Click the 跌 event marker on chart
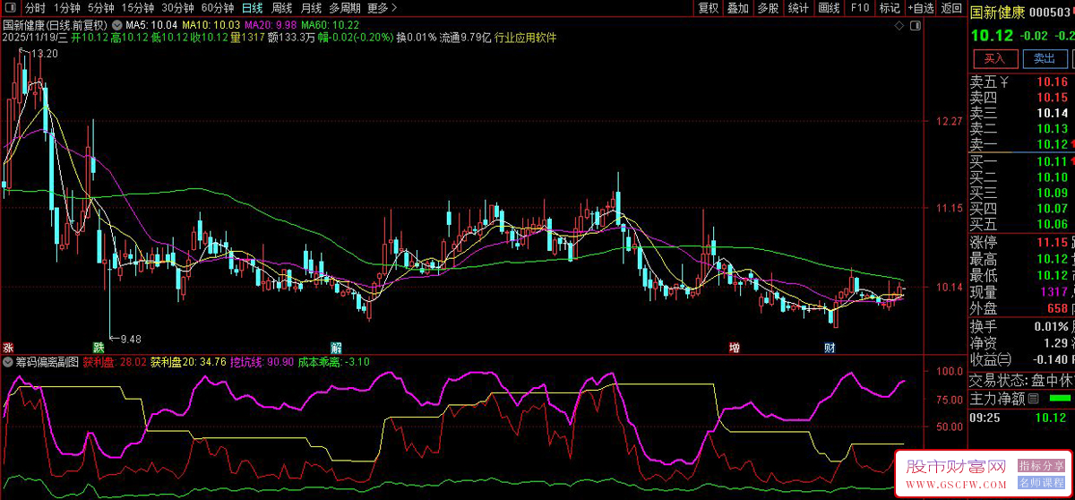1075x500 pixels. pyautogui.click(x=98, y=347)
